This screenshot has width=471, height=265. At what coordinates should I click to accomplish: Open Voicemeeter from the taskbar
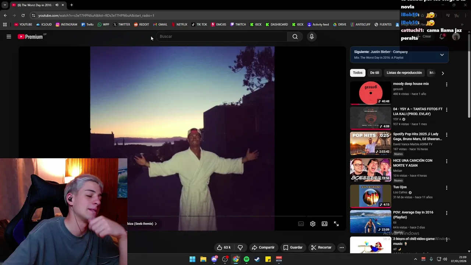pos(279,259)
